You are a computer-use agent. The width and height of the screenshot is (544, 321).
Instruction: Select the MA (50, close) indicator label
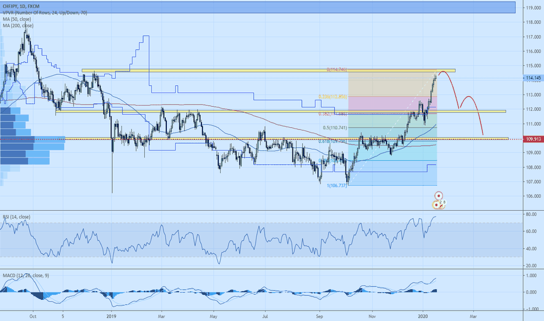point(17,19)
